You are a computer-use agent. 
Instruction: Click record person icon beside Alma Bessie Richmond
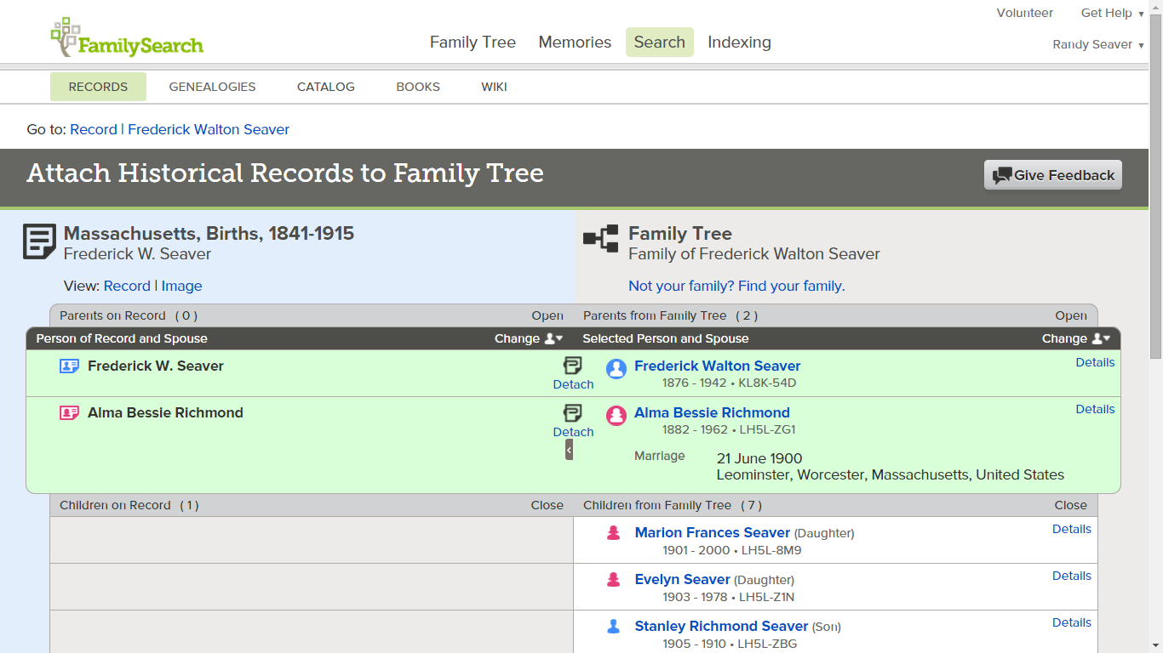pyautogui.click(x=69, y=413)
